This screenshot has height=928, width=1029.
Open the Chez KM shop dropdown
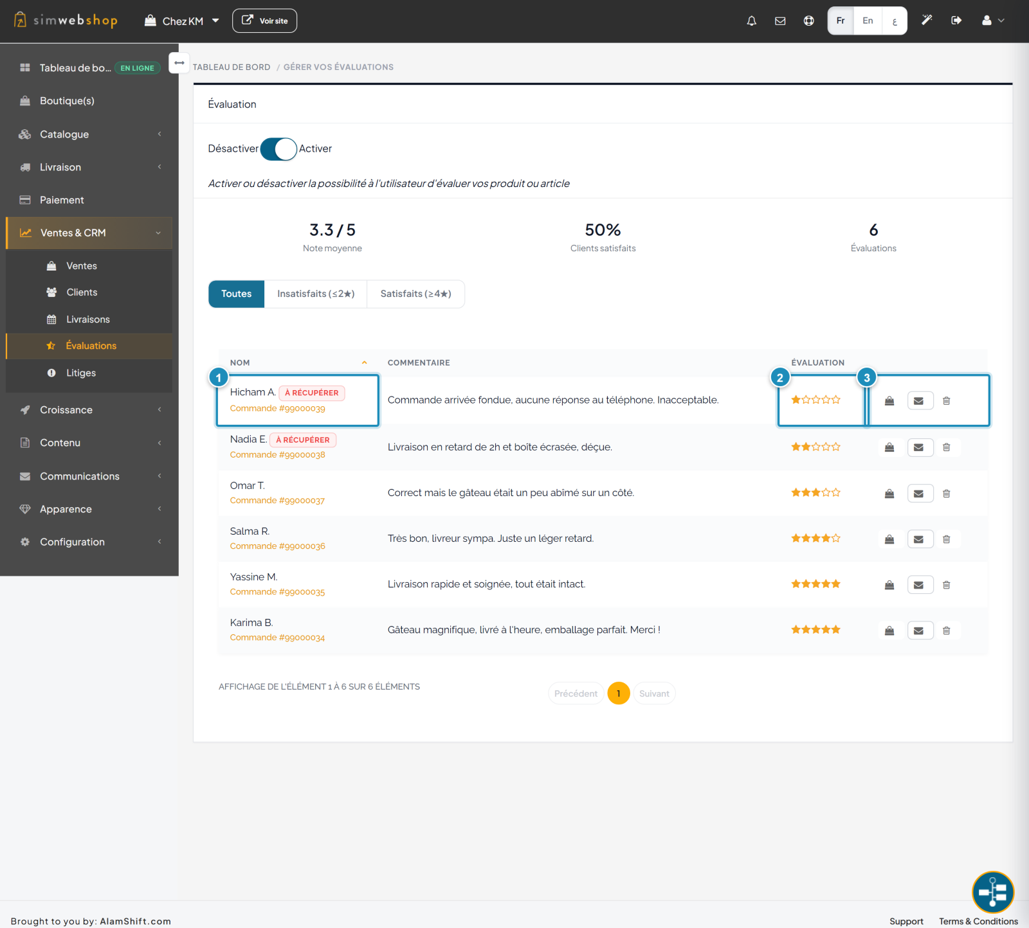pos(182,21)
